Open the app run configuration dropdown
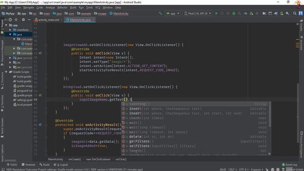 173,13
